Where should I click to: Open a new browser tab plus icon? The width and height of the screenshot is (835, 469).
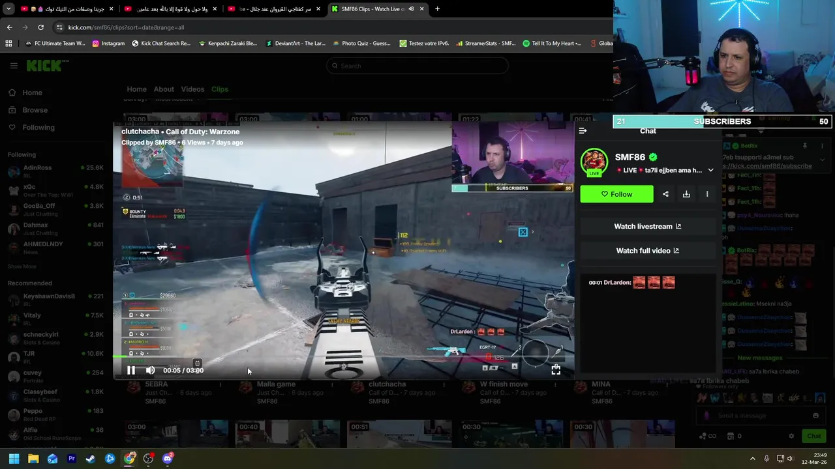[x=437, y=9]
